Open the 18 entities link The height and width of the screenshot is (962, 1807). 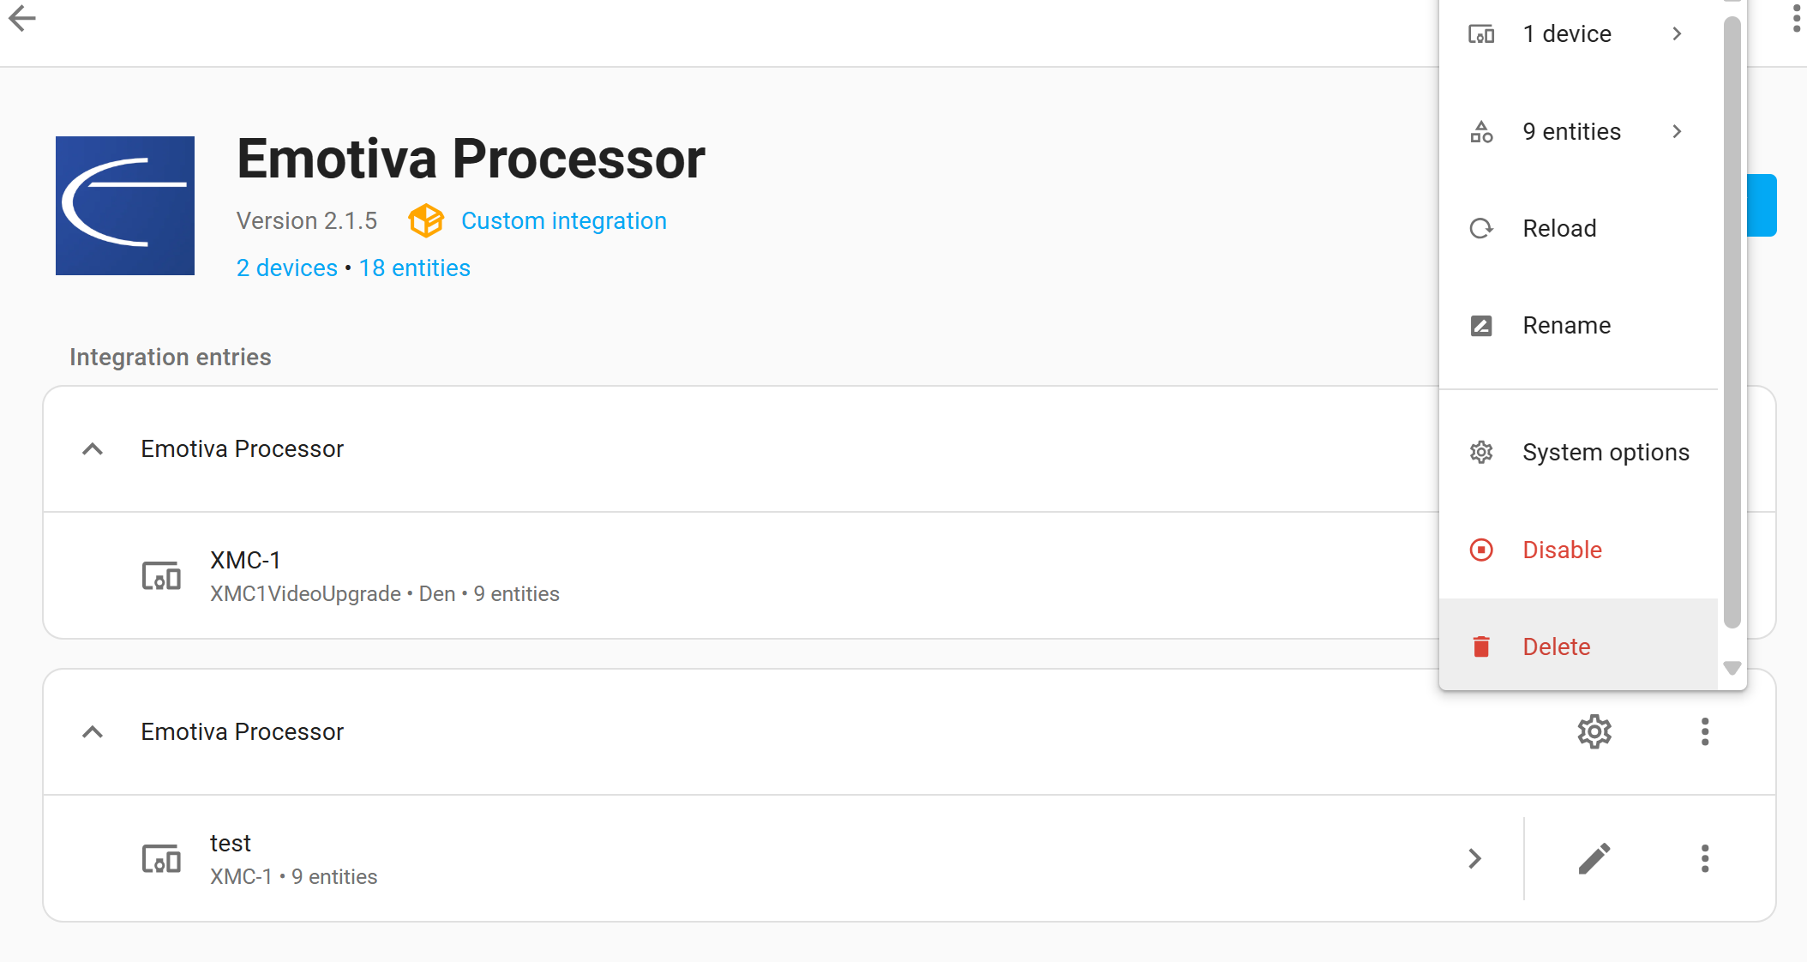coord(414,268)
